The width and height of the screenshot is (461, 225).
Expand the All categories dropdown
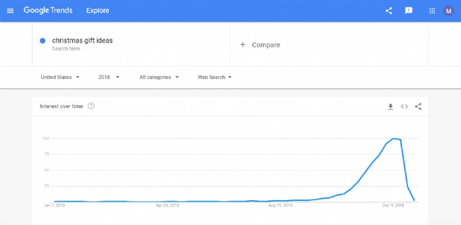(159, 77)
